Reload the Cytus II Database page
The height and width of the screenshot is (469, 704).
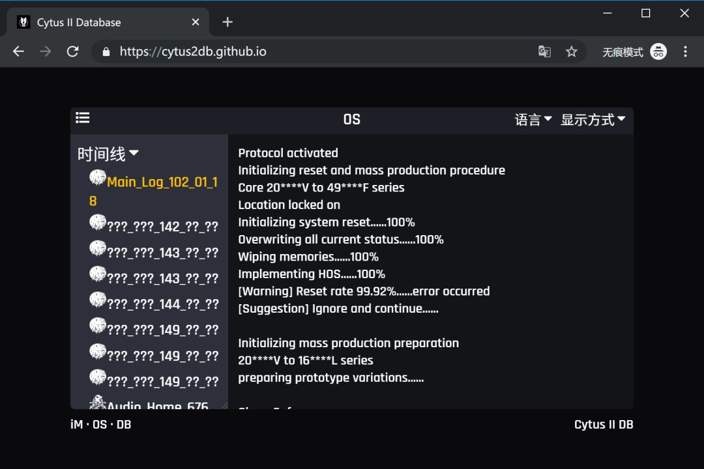pos(73,51)
